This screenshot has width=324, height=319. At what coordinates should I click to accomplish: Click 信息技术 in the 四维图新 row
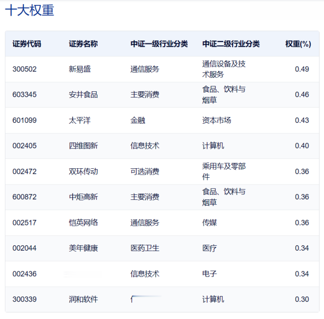click(x=145, y=146)
